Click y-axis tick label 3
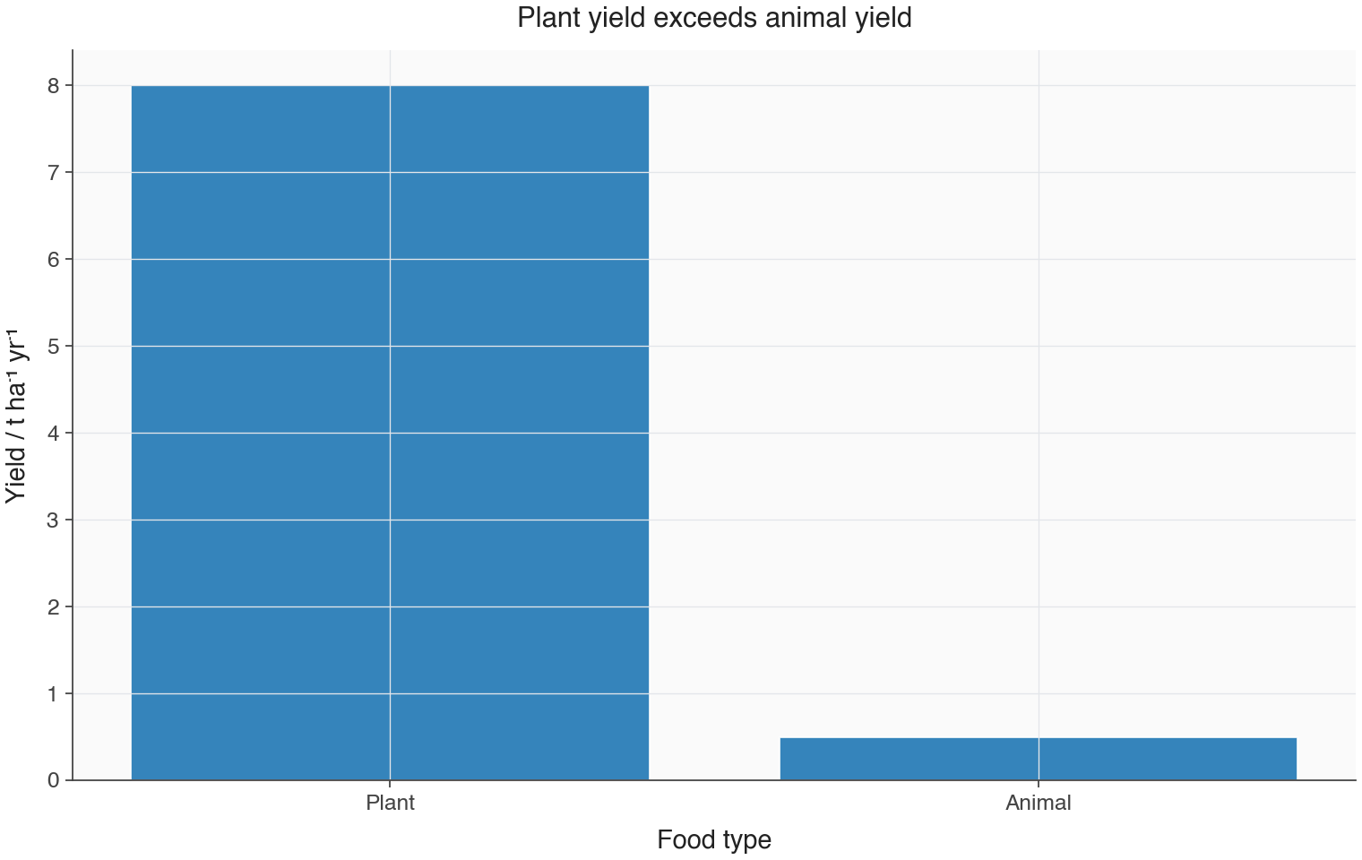Image resolution: width=1362 pixels, height=860 pixels. tap(54, 520)
